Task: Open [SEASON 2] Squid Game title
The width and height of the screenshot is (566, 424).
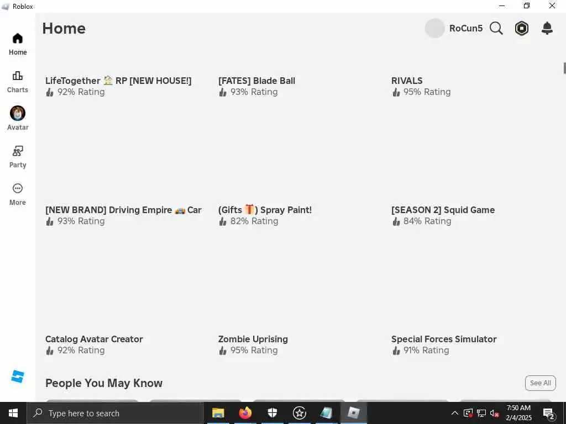Action: pos(443,210)
